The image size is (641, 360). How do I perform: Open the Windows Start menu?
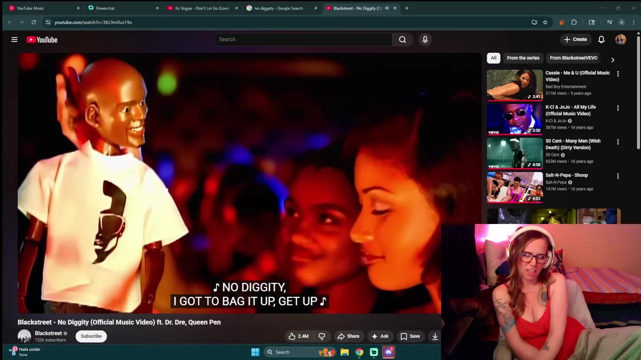[x=255, y=352]
